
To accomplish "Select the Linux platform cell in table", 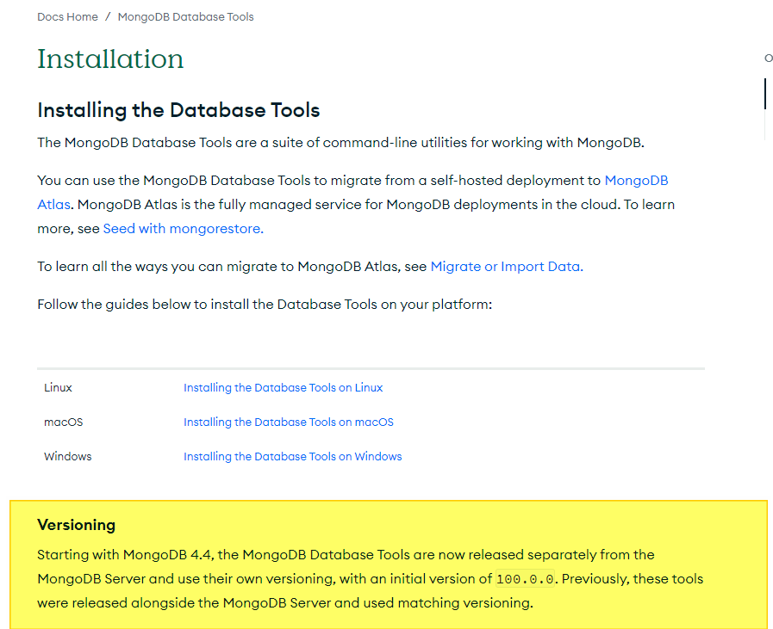I will [x=59, y=388].
